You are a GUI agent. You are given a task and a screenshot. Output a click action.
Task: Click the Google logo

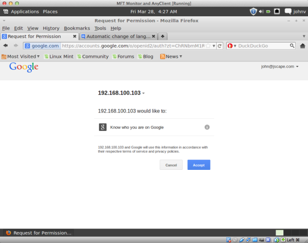pos(24,67)
